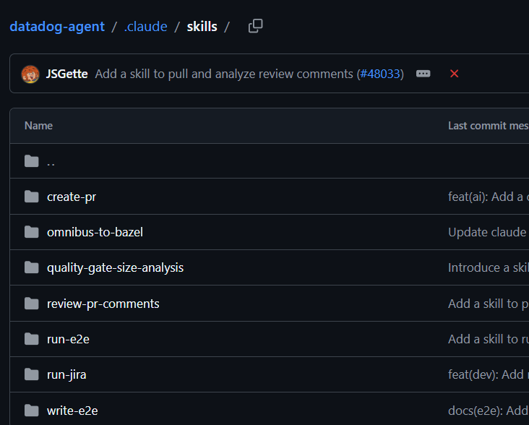Expand the commit message ellipsis button

(x=423, y=74)
